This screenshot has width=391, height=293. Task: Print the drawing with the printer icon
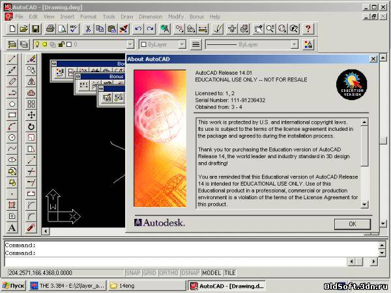[50, 29]
